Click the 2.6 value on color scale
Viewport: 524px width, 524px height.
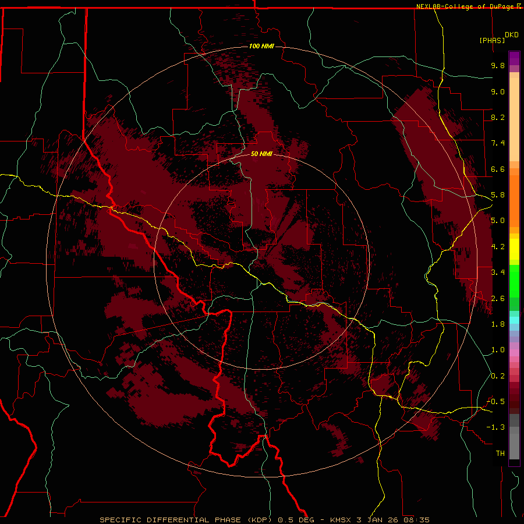pos(498,299)
